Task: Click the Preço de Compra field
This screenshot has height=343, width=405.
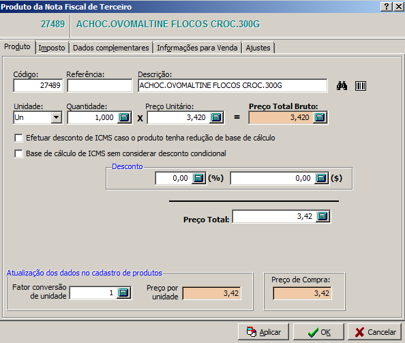Action: [302, 293]
